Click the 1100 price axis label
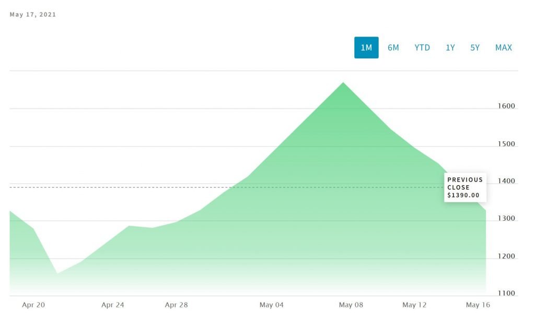Image resolution: width=535 pixels, height=334 pixels. [x=506, y=293]
